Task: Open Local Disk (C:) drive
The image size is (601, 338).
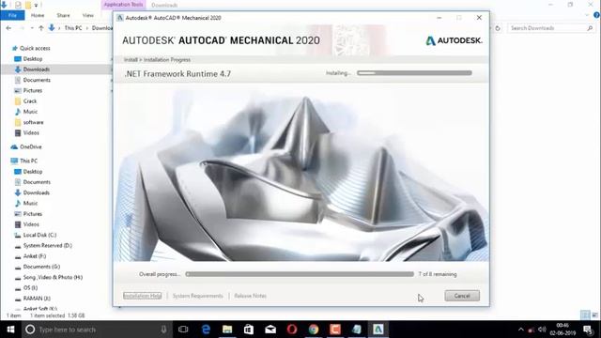Action: pyautogui.click(x=39, y=235)
